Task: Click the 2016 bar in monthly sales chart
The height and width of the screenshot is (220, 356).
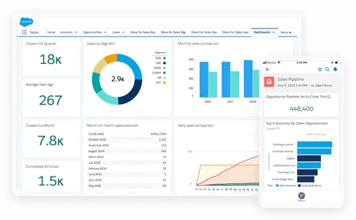Action: (204, 79)
